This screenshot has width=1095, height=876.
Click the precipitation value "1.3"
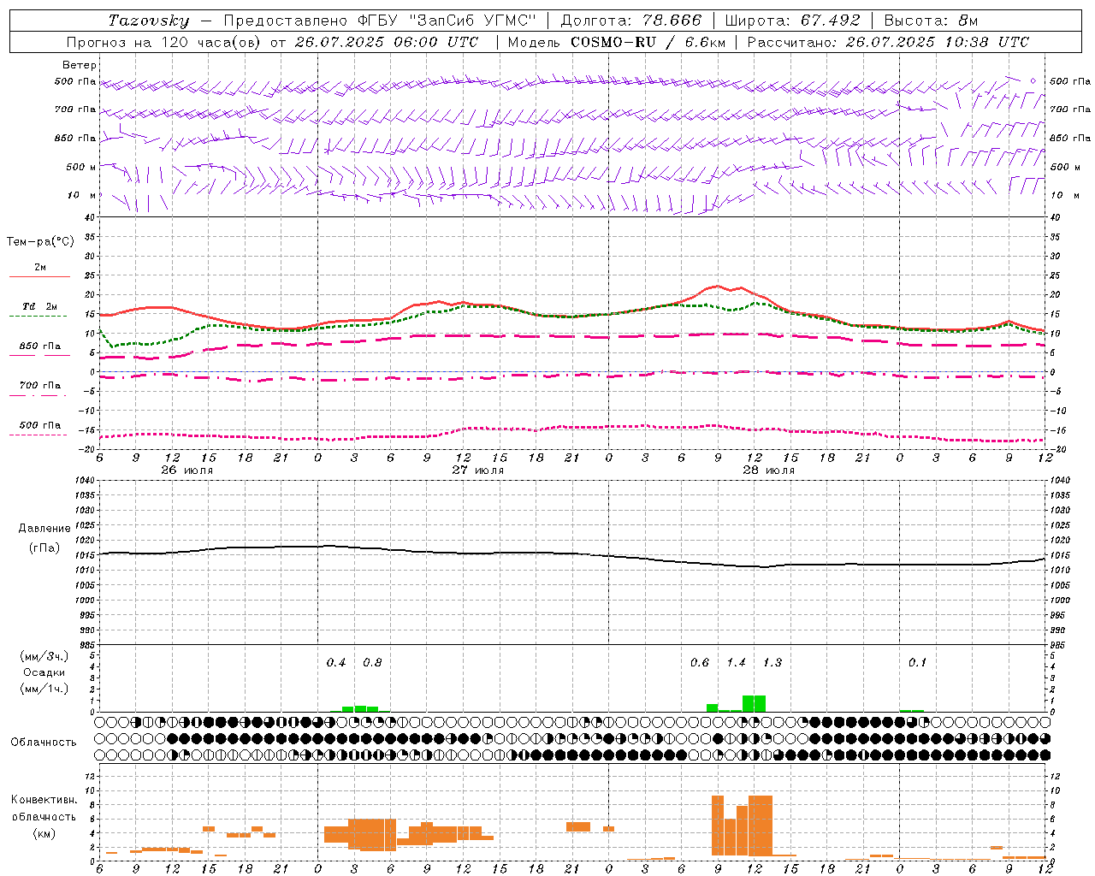(772, 663)
